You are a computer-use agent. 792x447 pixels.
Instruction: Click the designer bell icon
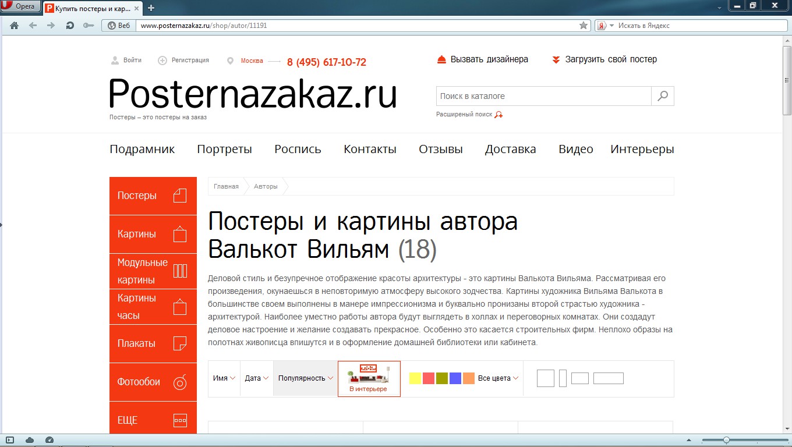click(441, 59)
